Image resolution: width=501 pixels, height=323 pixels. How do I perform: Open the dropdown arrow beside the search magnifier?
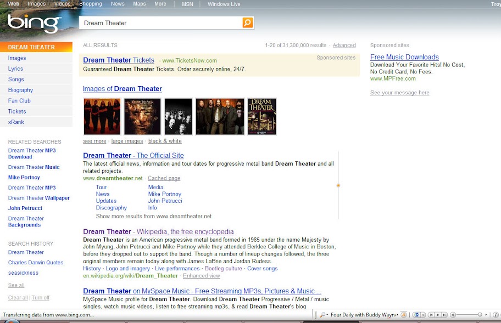point(327,315)
